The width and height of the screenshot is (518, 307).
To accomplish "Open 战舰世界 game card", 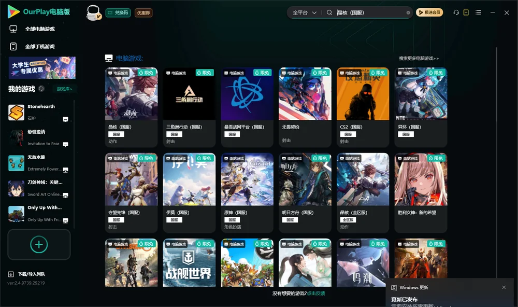I will click(x=189, y=263).
